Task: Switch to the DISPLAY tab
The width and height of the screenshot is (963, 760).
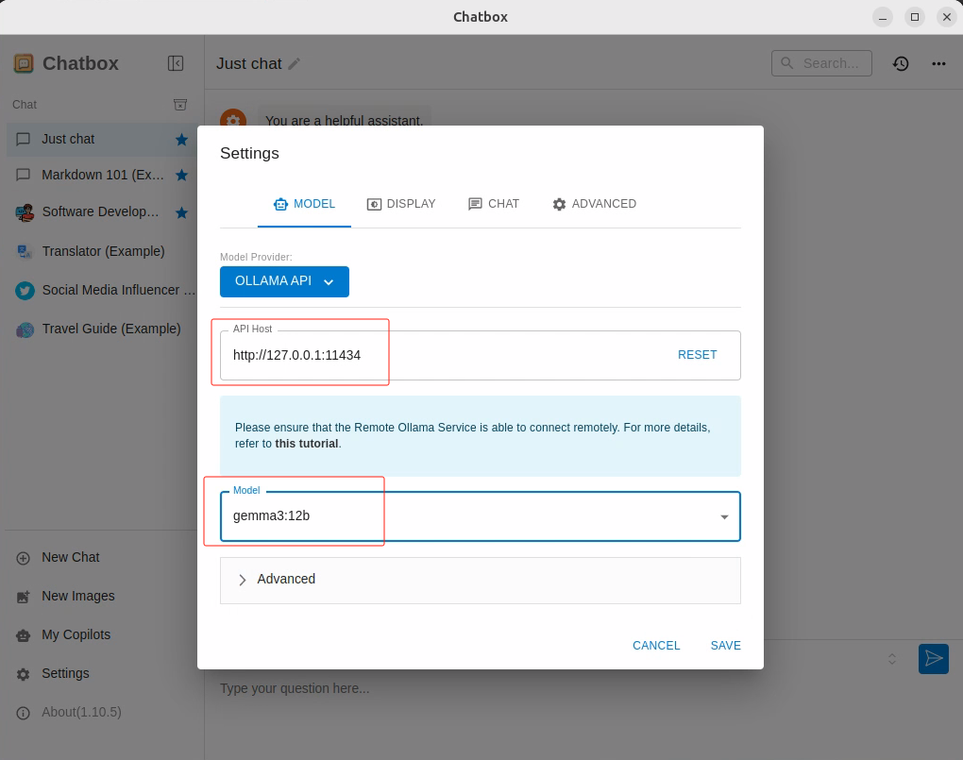Action: (x=401, y=204)
